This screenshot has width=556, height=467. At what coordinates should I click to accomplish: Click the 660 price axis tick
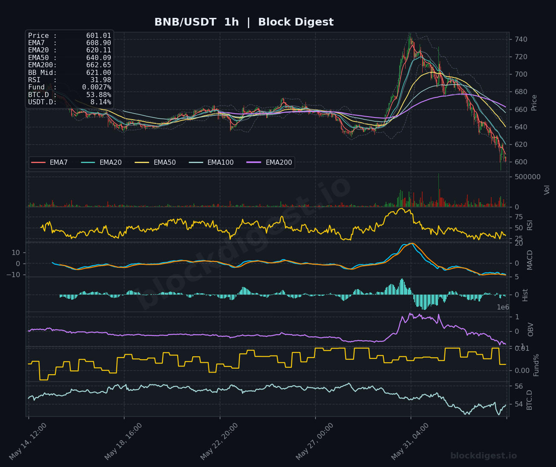pos(521,109)
